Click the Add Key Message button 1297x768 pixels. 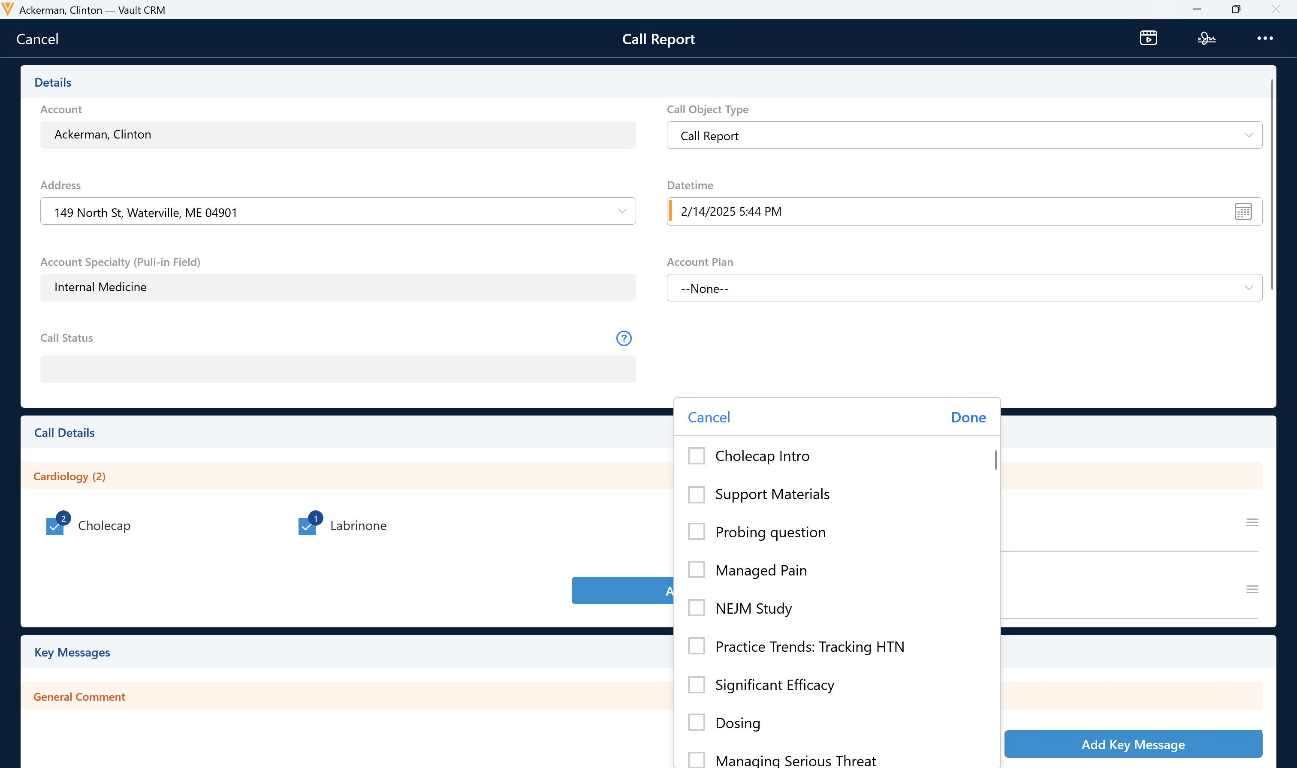[x=1133, y=744]
